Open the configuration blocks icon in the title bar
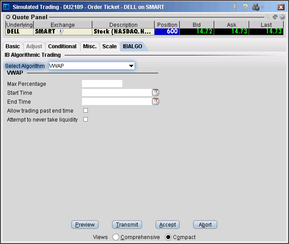289x244 pixels. click(256, 7)
